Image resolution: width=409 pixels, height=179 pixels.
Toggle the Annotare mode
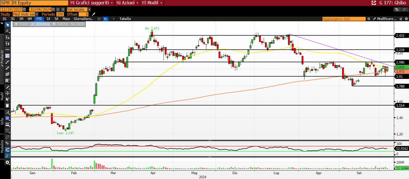click(x=40, y=24)
